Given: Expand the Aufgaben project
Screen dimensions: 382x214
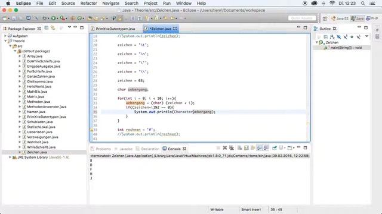Looking at the screenshot, I should point(5,36).
